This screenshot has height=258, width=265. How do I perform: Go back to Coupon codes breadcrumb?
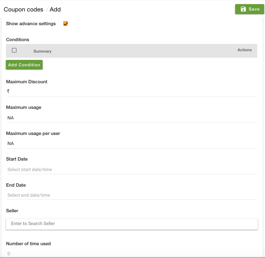pyautogui.click(x=23, y=10)
